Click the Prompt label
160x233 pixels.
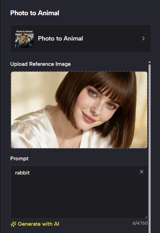19,159
